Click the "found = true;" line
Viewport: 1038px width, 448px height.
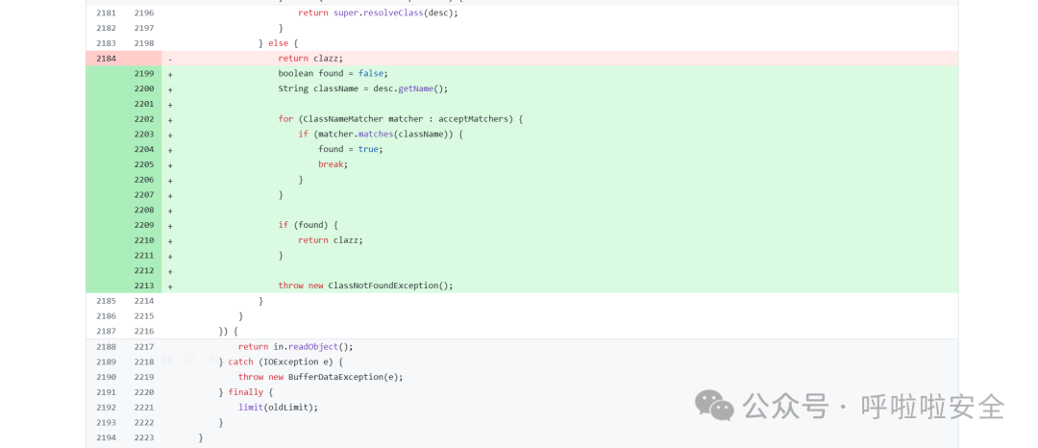tap(350, 150)
